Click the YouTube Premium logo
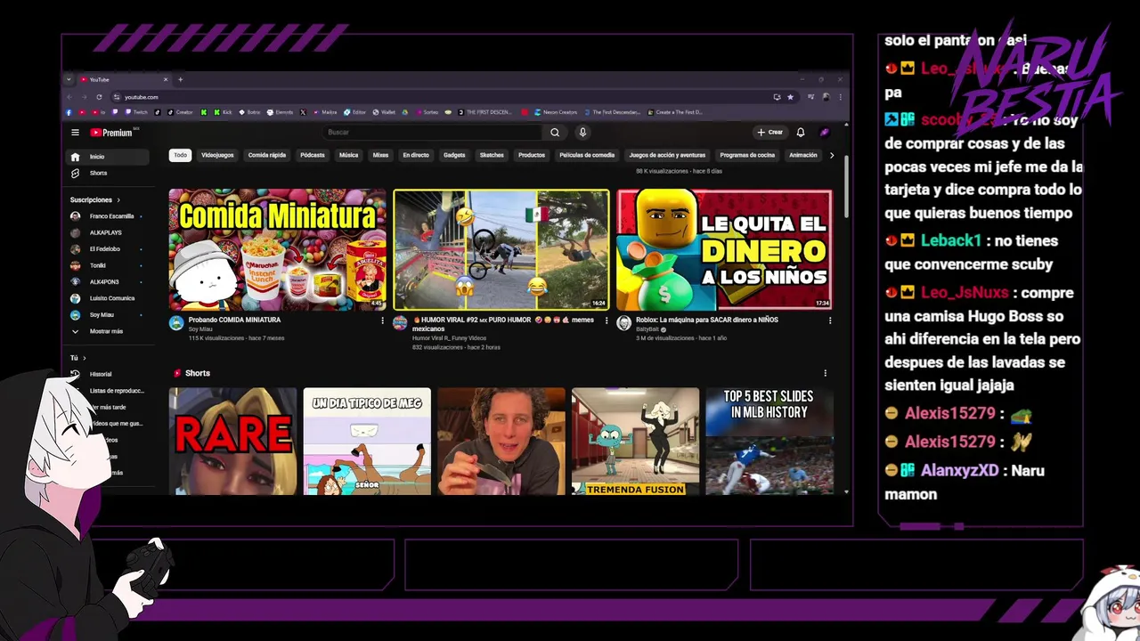This screenshot has width=1140, height=641. point(111,133)
